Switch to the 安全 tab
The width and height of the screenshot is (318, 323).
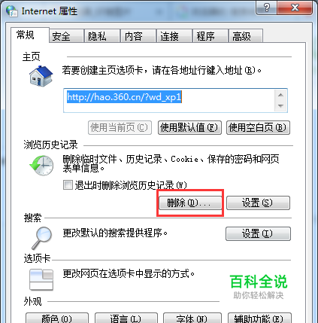point(66,36)
